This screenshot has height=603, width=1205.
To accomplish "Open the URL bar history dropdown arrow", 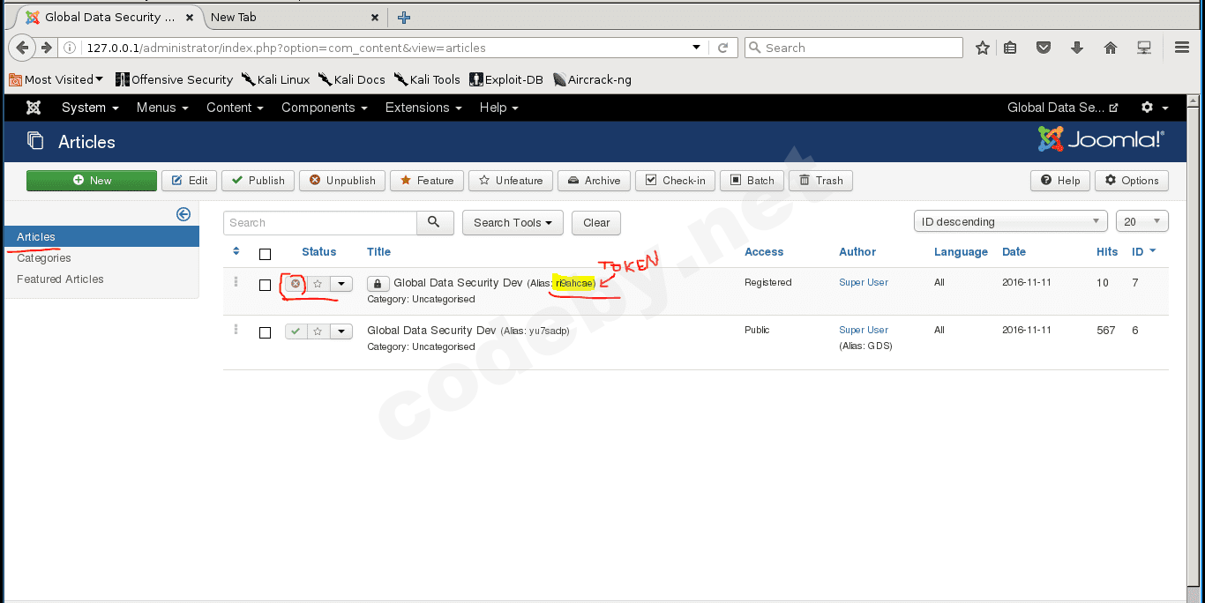I will pos(696,48).
